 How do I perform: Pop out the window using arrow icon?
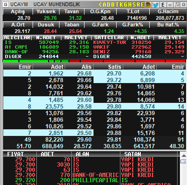[x=177, y=5]
